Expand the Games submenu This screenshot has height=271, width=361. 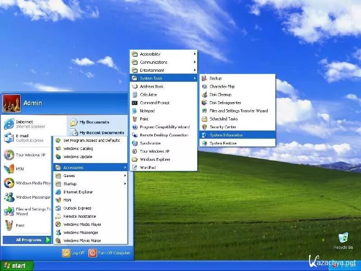tap(90, 176)
